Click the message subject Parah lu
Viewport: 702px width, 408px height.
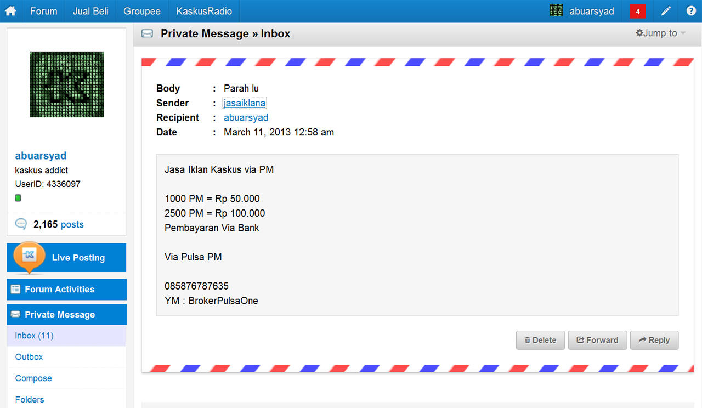[241, 88]
